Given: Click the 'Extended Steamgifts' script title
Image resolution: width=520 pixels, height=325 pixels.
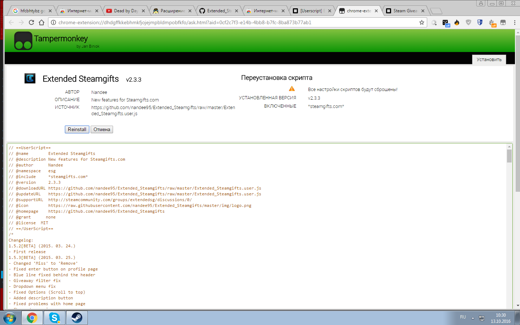Looking at the screenshot, I should (x=81, y=79).
